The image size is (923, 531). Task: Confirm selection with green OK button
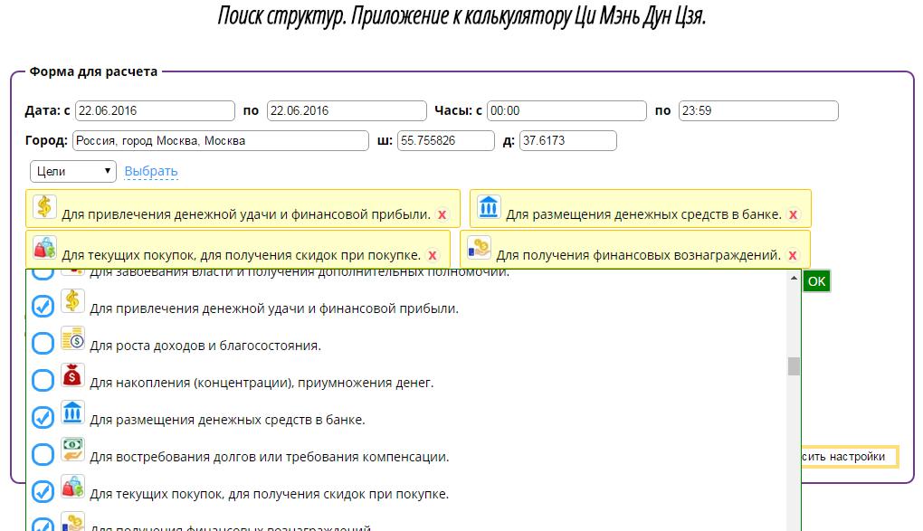click(x=816, y=281)
